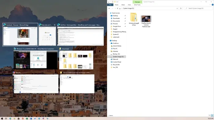
Task: Expand the address bar history dropdown
Action: click(177, 8)
